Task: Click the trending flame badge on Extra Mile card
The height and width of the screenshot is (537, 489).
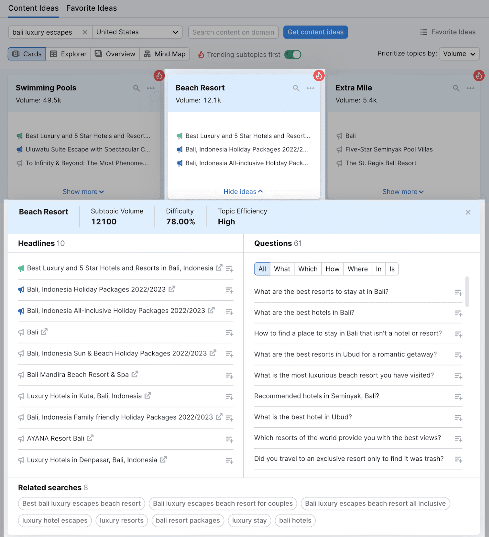Action: pos(479,76)
